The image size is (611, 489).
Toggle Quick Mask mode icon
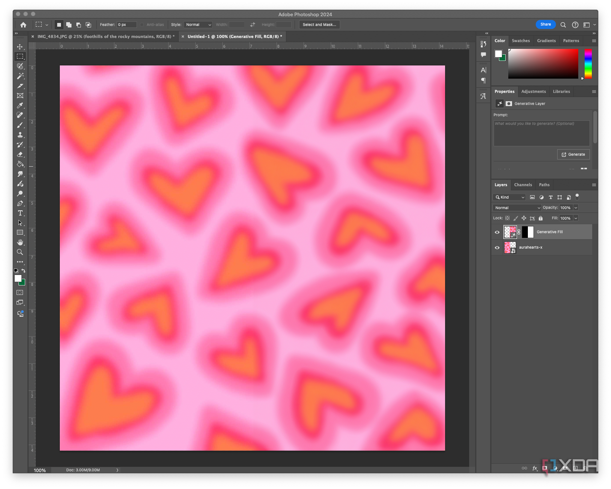click(x=20, y=293)
